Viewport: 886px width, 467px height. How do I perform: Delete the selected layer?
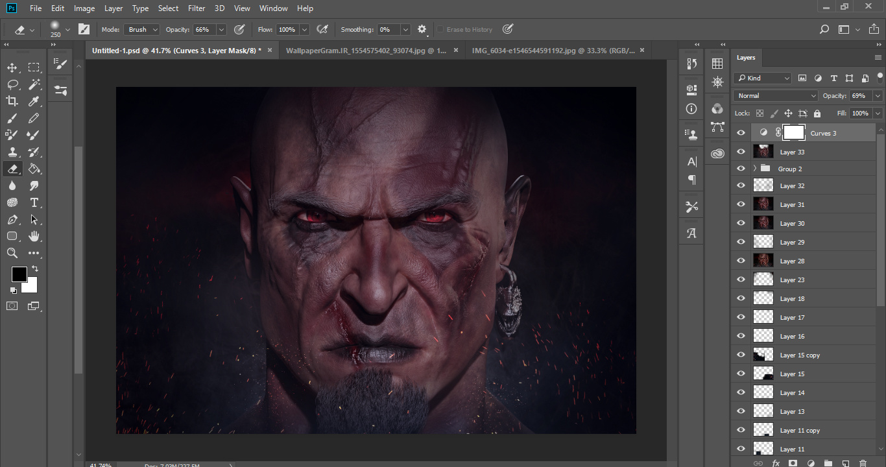(x=863, y=463)
